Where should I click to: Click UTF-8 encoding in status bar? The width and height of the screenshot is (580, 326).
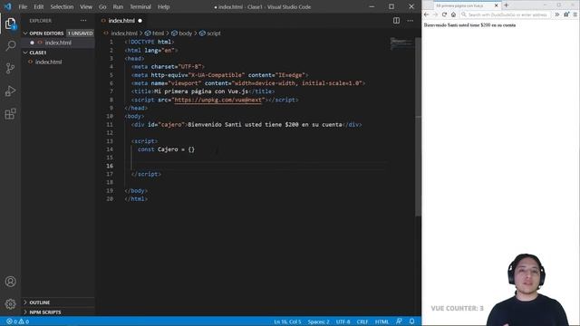pyautogui.click(x=343, y=321)
